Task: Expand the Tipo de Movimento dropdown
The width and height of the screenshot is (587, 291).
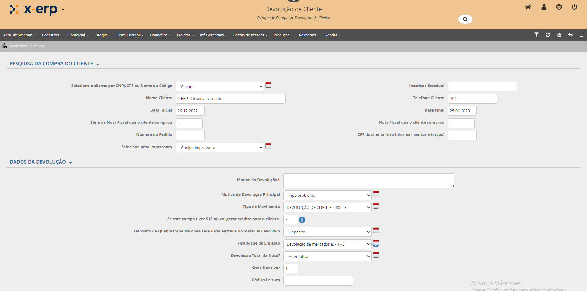Action: [x=327, y=207]
